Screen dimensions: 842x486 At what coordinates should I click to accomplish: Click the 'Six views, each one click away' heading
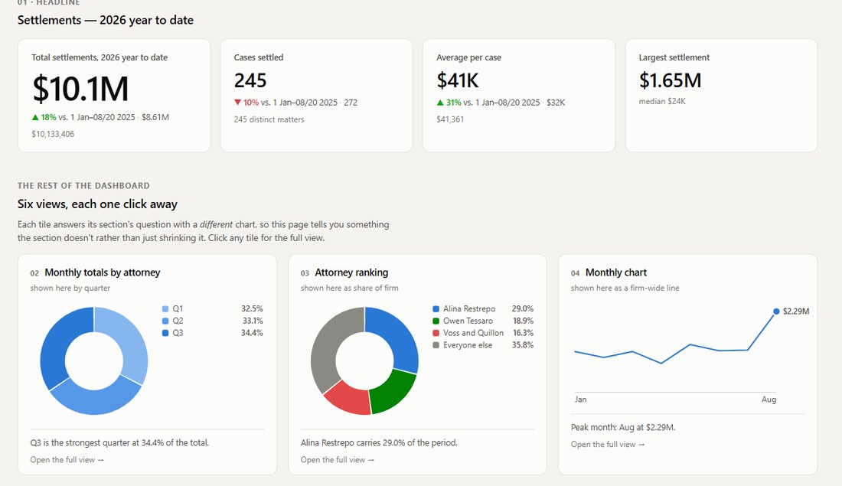97,204
